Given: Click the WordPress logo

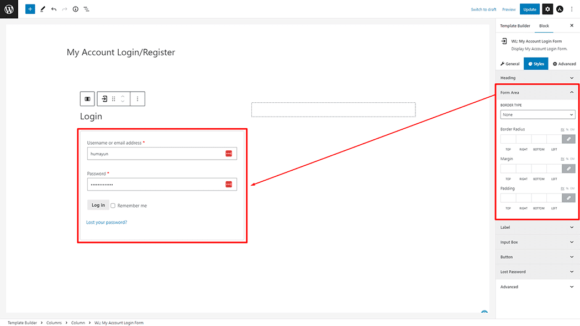Looking at the screenshot, I should 9,9.
